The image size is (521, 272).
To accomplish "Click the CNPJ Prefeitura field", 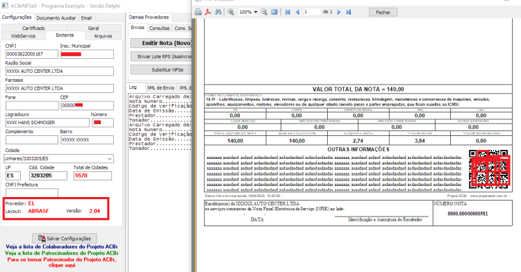I will click(x=31, y=193).
